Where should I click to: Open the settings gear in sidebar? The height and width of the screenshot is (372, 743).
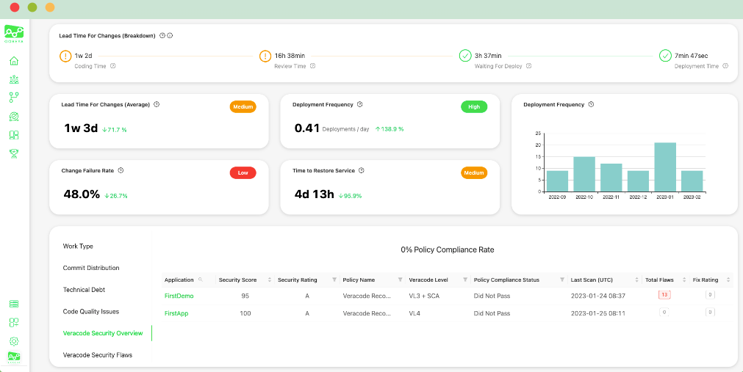tap(14, 341)
